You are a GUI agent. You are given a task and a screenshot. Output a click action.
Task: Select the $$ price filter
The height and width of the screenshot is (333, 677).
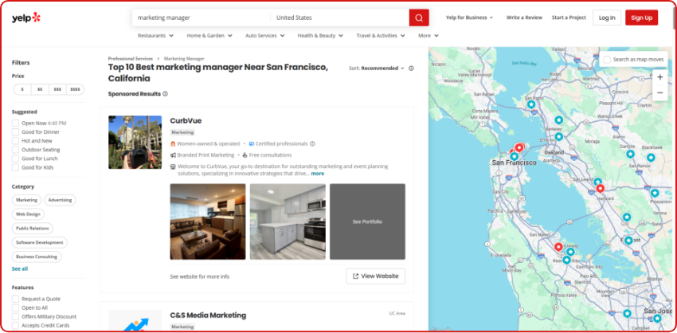[40, 89]
